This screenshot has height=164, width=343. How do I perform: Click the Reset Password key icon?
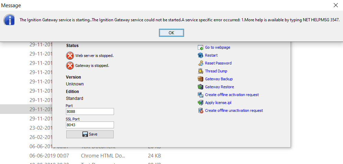[x=201, y=63]
